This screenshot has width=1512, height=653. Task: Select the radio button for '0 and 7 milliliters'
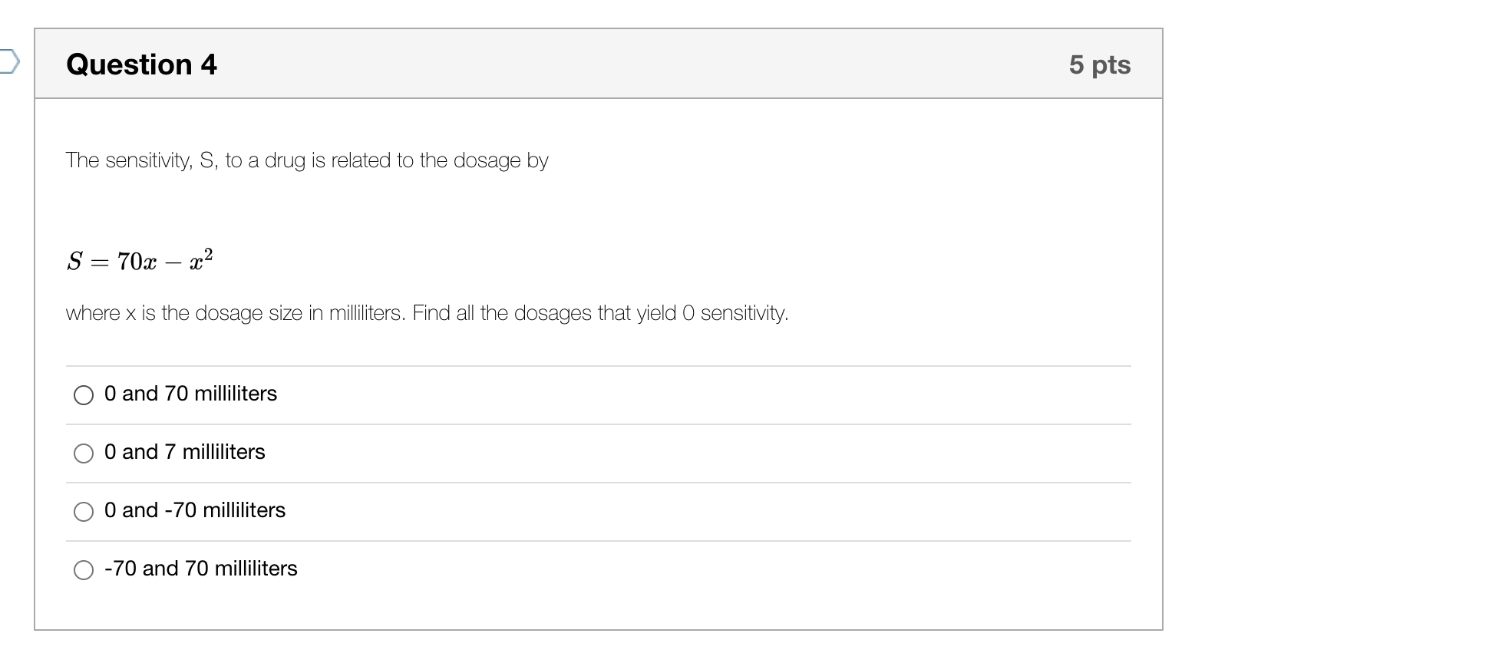(x=84, y=453)
